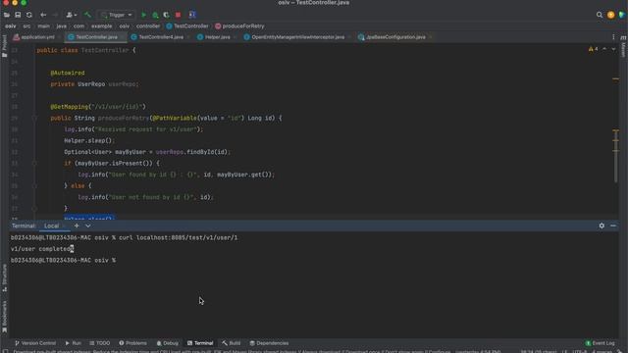Select controller breadcrumb
This screenshot has width=628, height=353.
point(148,26)
